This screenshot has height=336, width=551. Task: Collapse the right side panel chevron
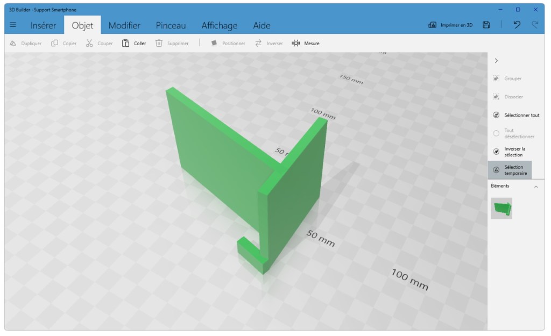pos(496,61)
